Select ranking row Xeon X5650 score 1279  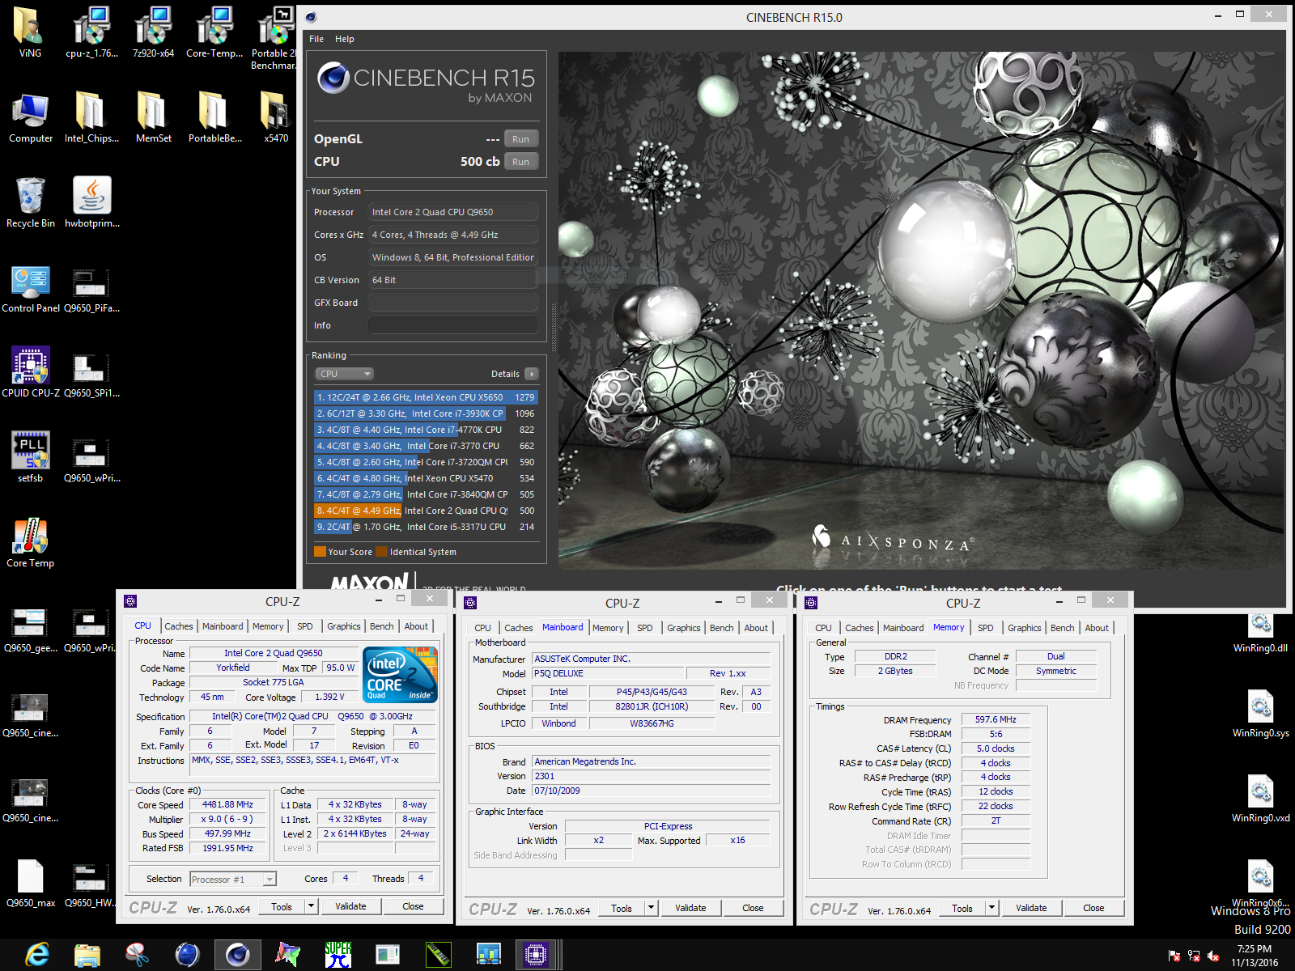coord(426,397)
